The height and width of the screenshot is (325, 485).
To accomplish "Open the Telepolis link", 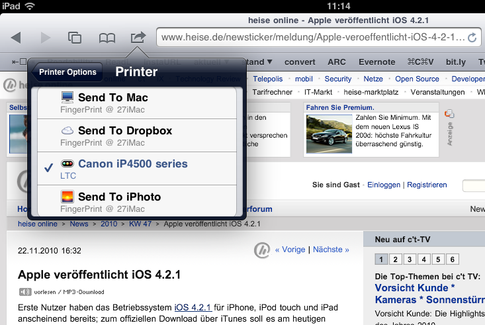I will click(x=267, y=79).
